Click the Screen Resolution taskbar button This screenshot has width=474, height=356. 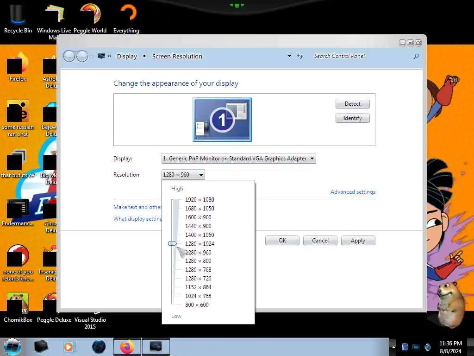tap(156, 347)
